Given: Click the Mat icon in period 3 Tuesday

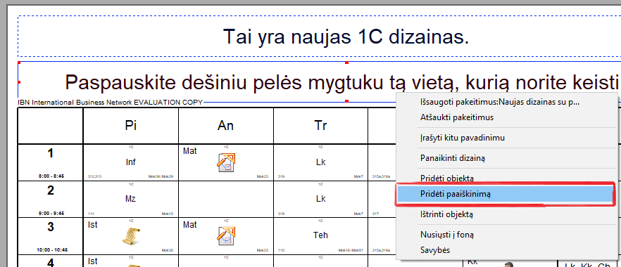Looking at the screenshot, I should 226,236.
